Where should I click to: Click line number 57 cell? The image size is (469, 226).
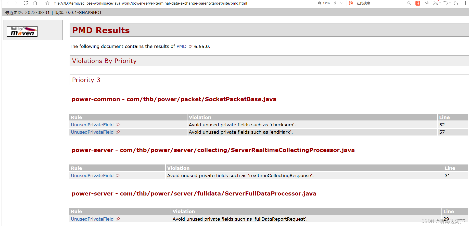[x=452, y=132]
